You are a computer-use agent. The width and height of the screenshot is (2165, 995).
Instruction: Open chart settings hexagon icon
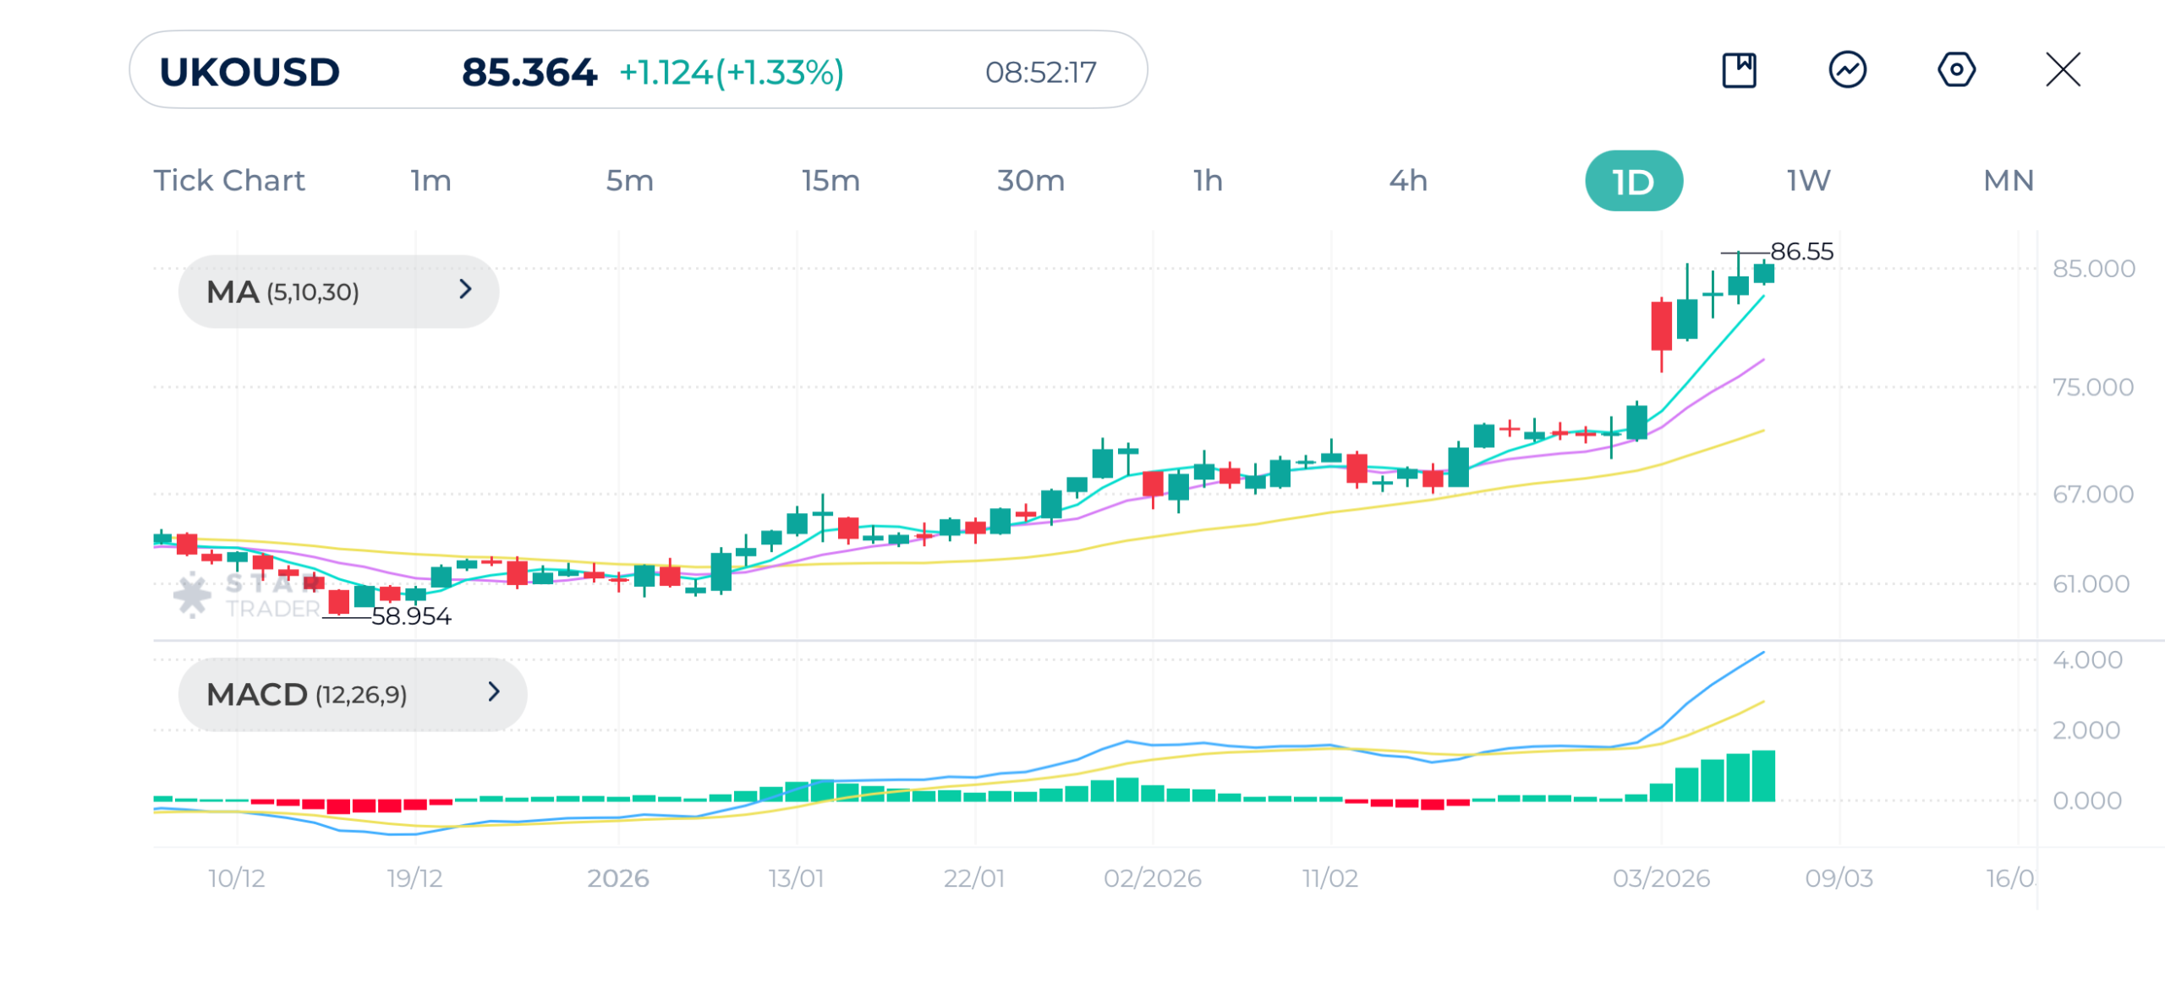(x=1955, y=70)
